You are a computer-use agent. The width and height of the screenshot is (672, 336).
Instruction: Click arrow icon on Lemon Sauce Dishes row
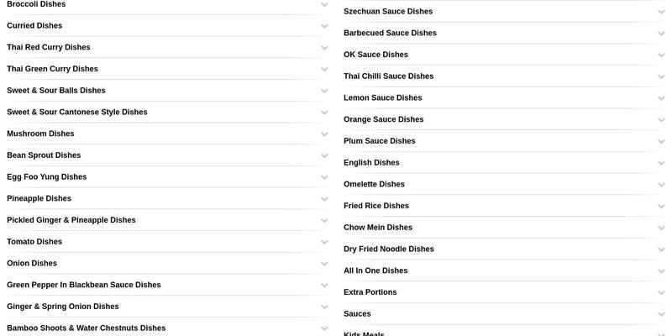[661, 98]
